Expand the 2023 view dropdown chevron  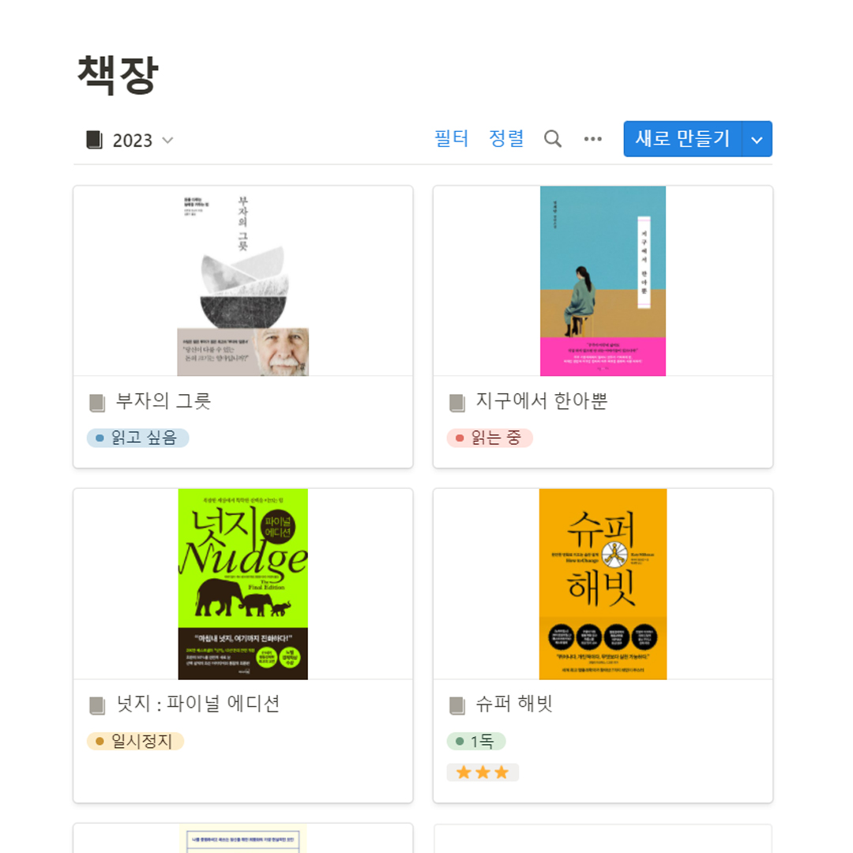point(167,141)
